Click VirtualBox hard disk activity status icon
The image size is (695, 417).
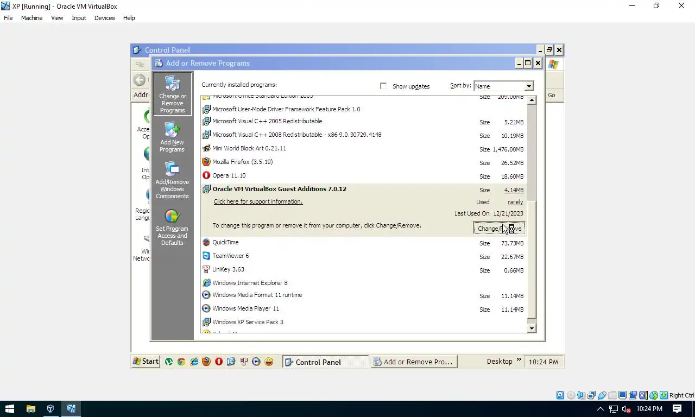click(560, 395)
